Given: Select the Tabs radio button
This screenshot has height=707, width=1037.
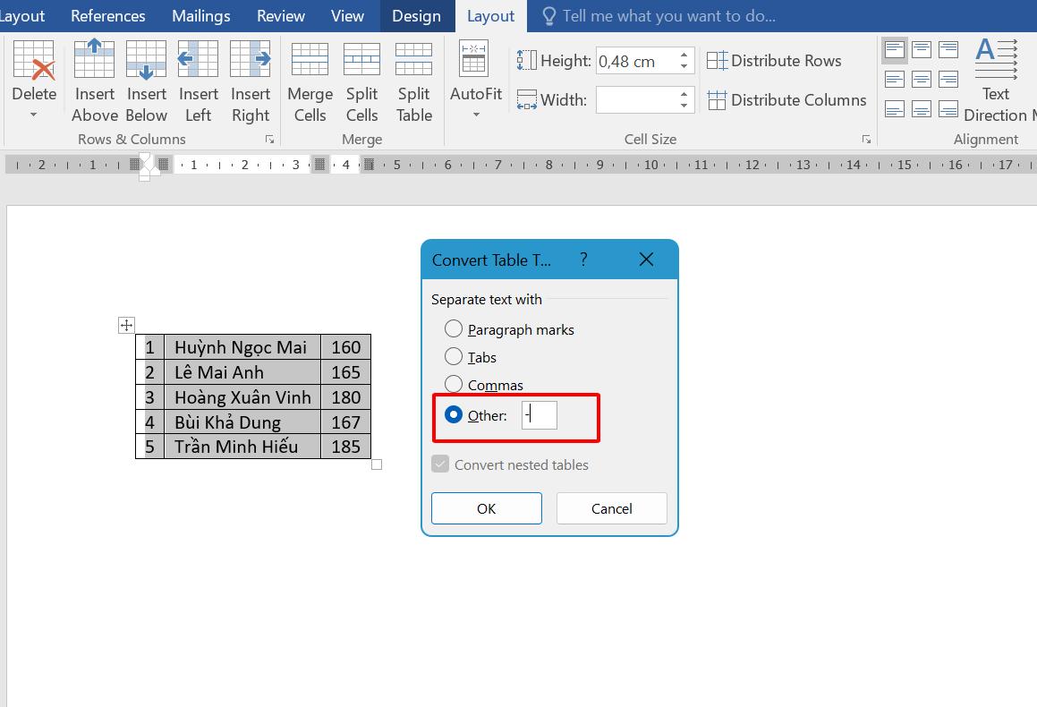Looking at the screenshot, I should pyautogui.click(x=454, y=356).
